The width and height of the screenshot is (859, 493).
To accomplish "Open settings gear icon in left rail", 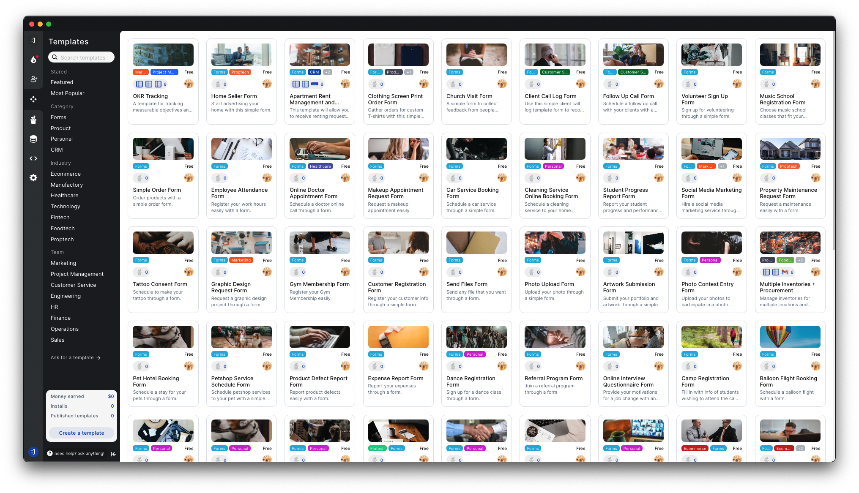I will (33, 178).
